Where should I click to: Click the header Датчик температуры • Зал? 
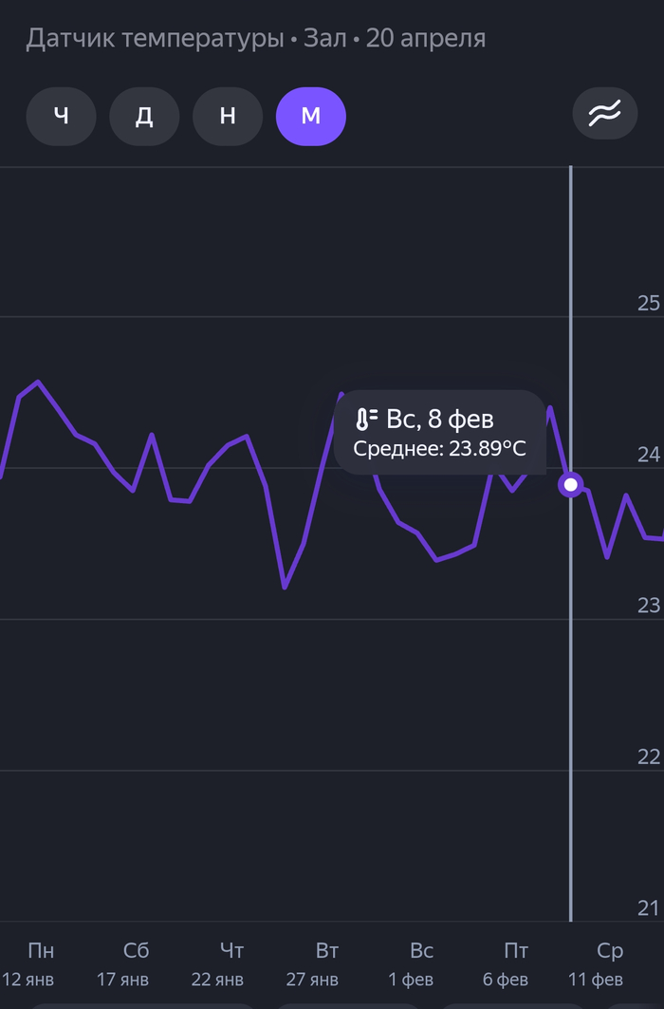tap(187, 39)
